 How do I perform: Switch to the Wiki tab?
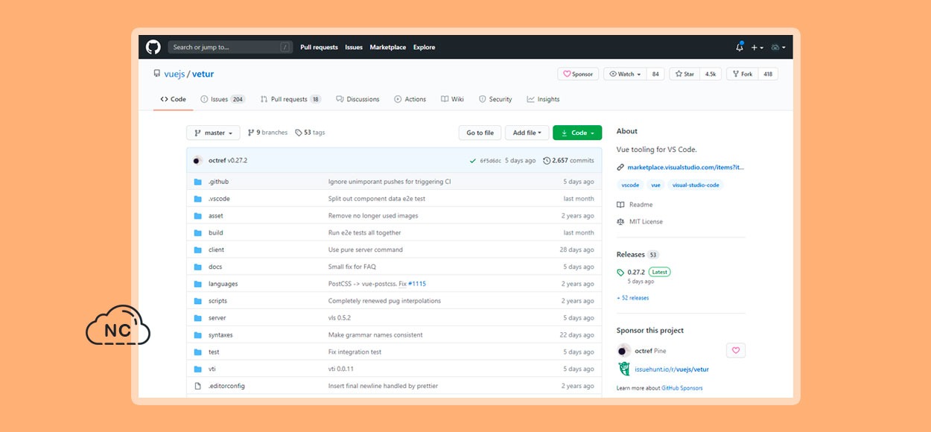pyautogui.click(x=452, y=99)
